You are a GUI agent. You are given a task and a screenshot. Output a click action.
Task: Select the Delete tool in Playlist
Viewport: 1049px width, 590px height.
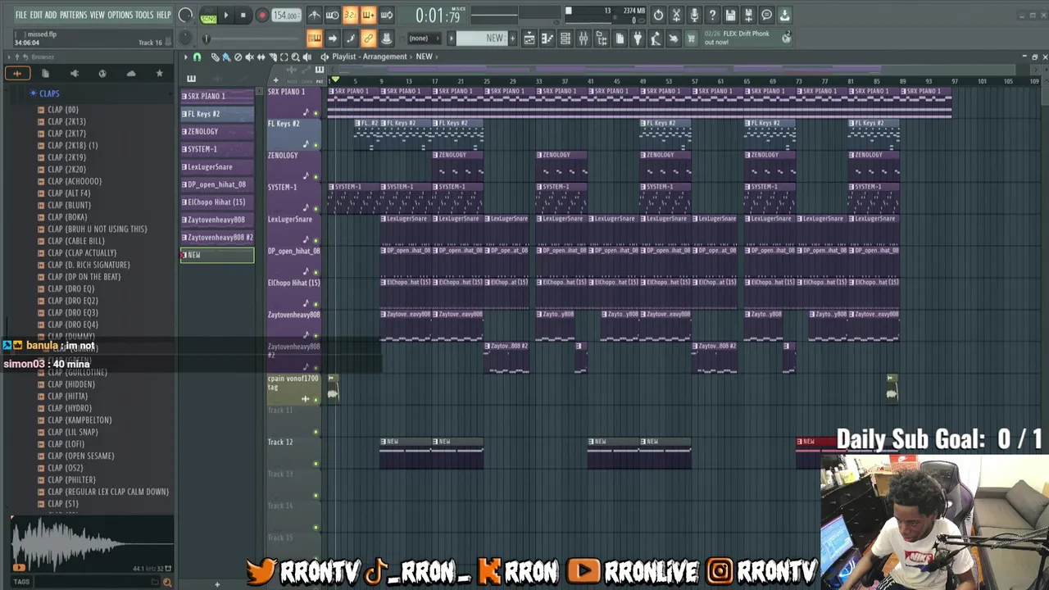(238, 57)
